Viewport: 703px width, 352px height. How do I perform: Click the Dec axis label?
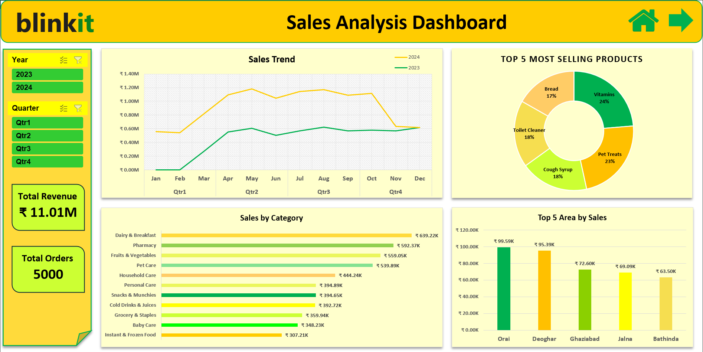tap(420, 179)
